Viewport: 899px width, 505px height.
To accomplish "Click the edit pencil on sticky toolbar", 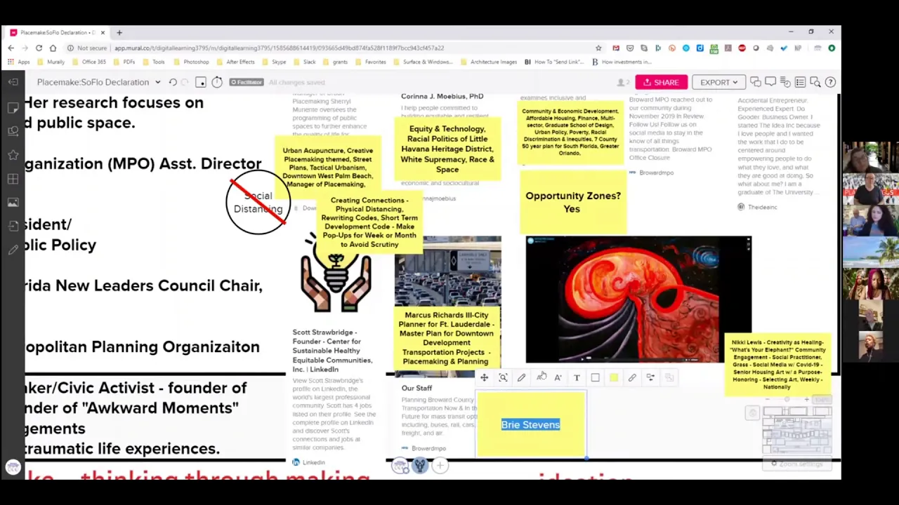I will tap(521, 377).
